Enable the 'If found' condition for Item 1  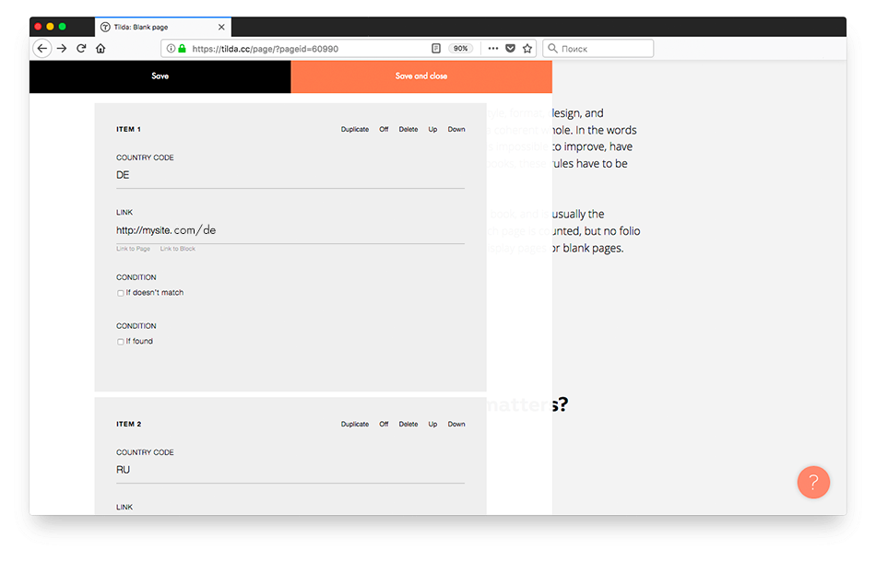pyautogui.click(x=121, y=341)
